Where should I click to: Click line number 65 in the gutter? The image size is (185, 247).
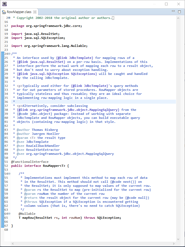(6, 218)
